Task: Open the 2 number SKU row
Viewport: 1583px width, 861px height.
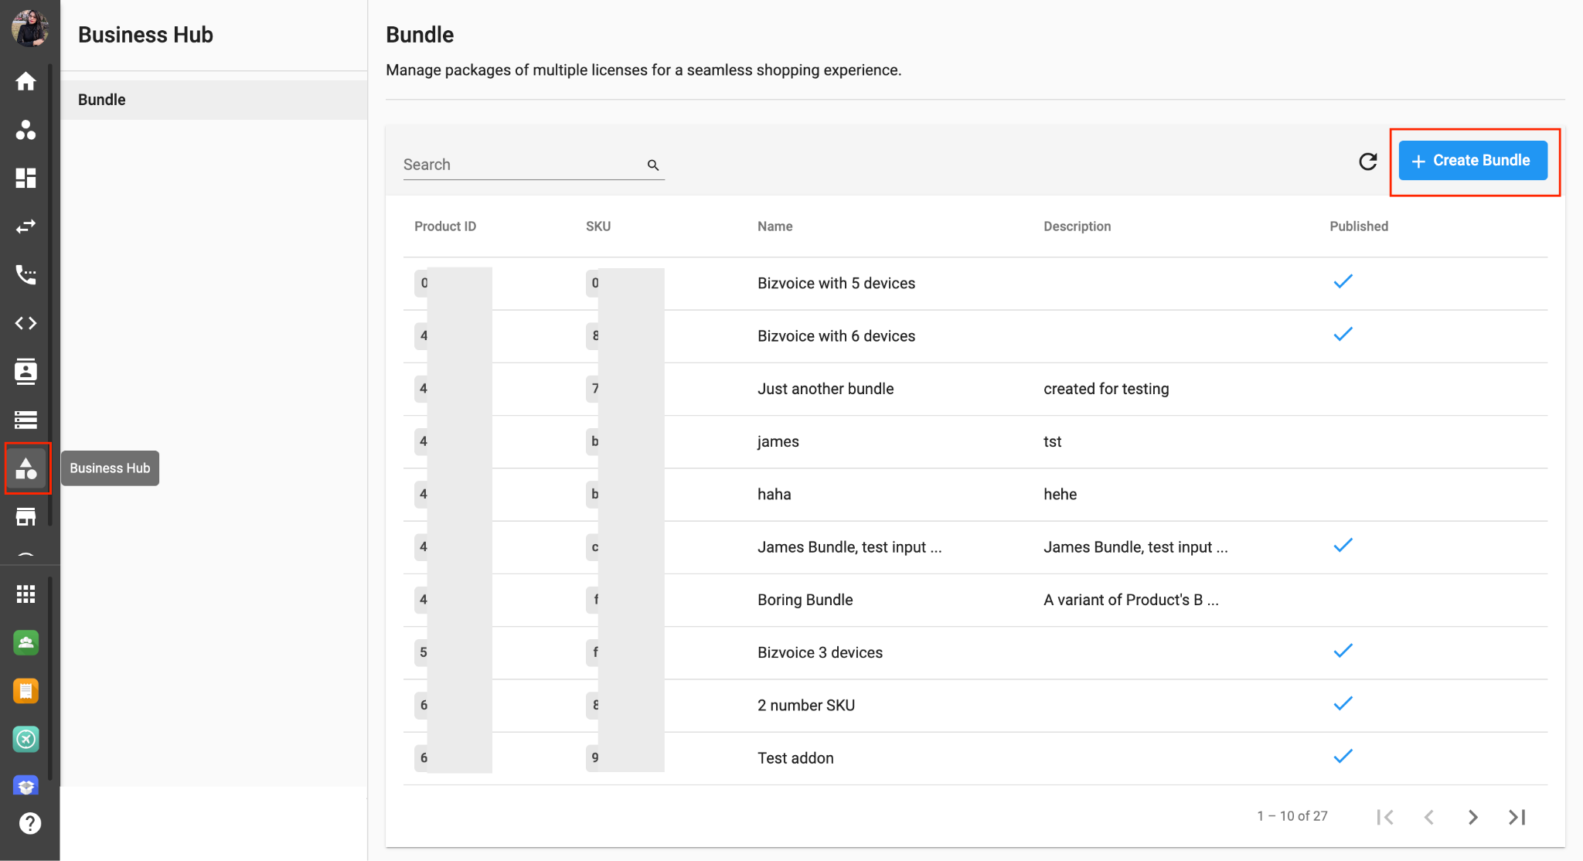Action: (975, 706)
